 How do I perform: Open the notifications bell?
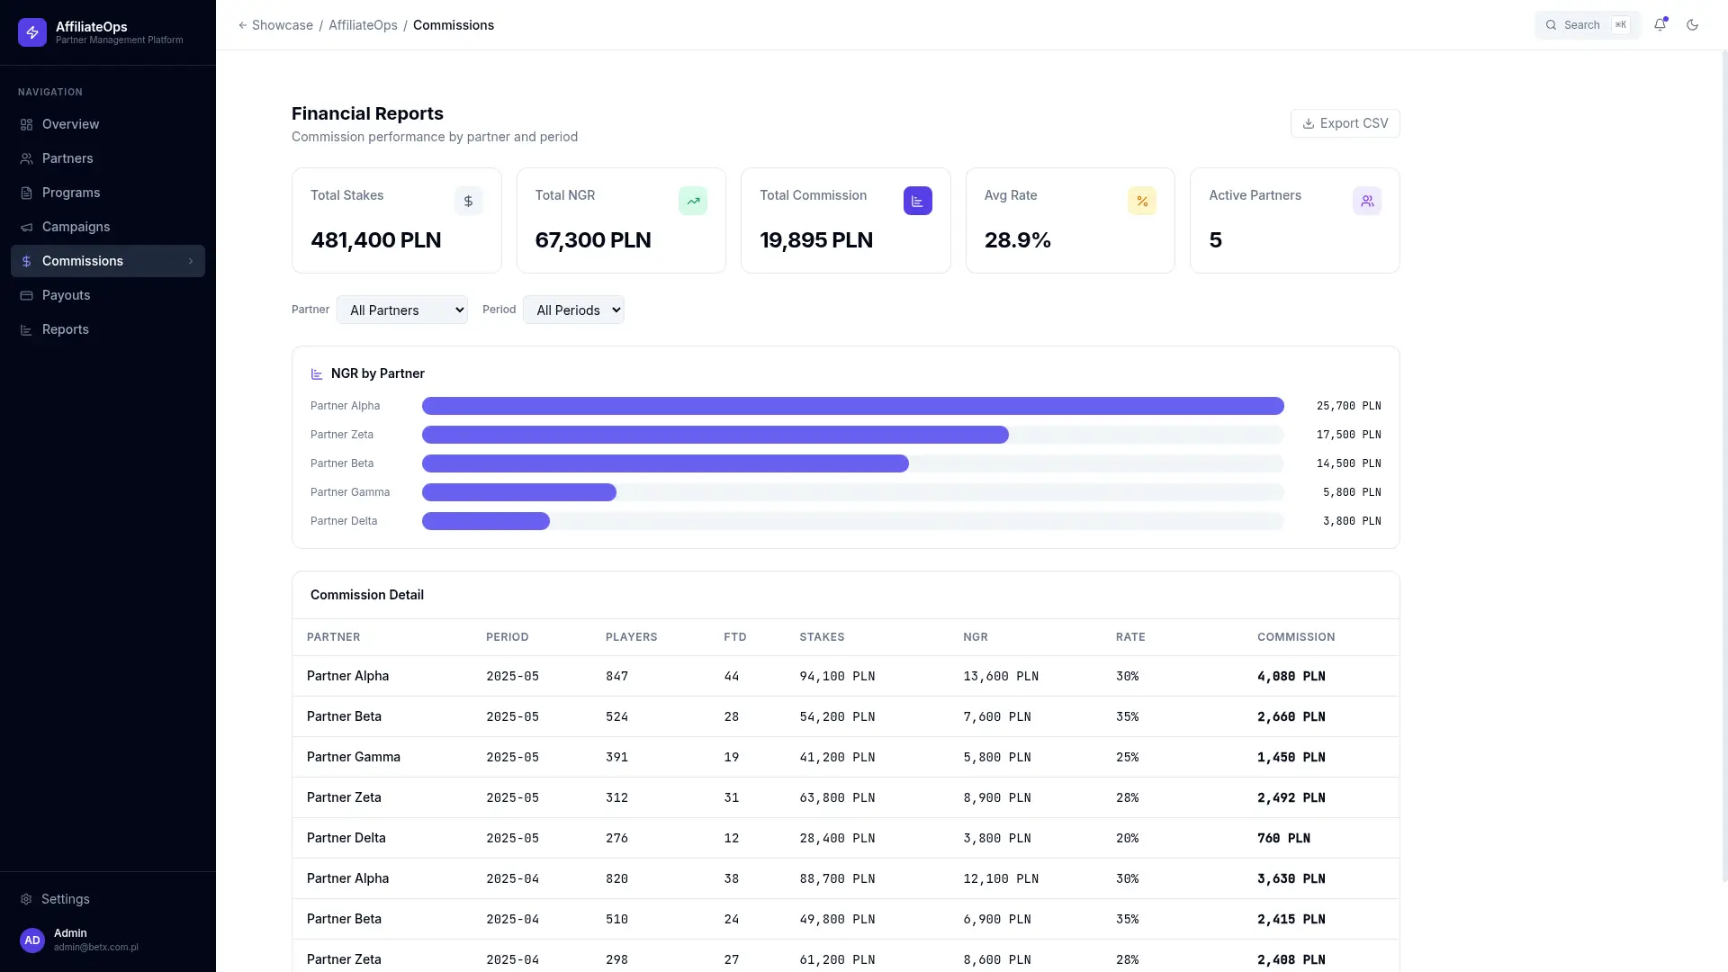pyautogui.click(x=1660, y=24)
